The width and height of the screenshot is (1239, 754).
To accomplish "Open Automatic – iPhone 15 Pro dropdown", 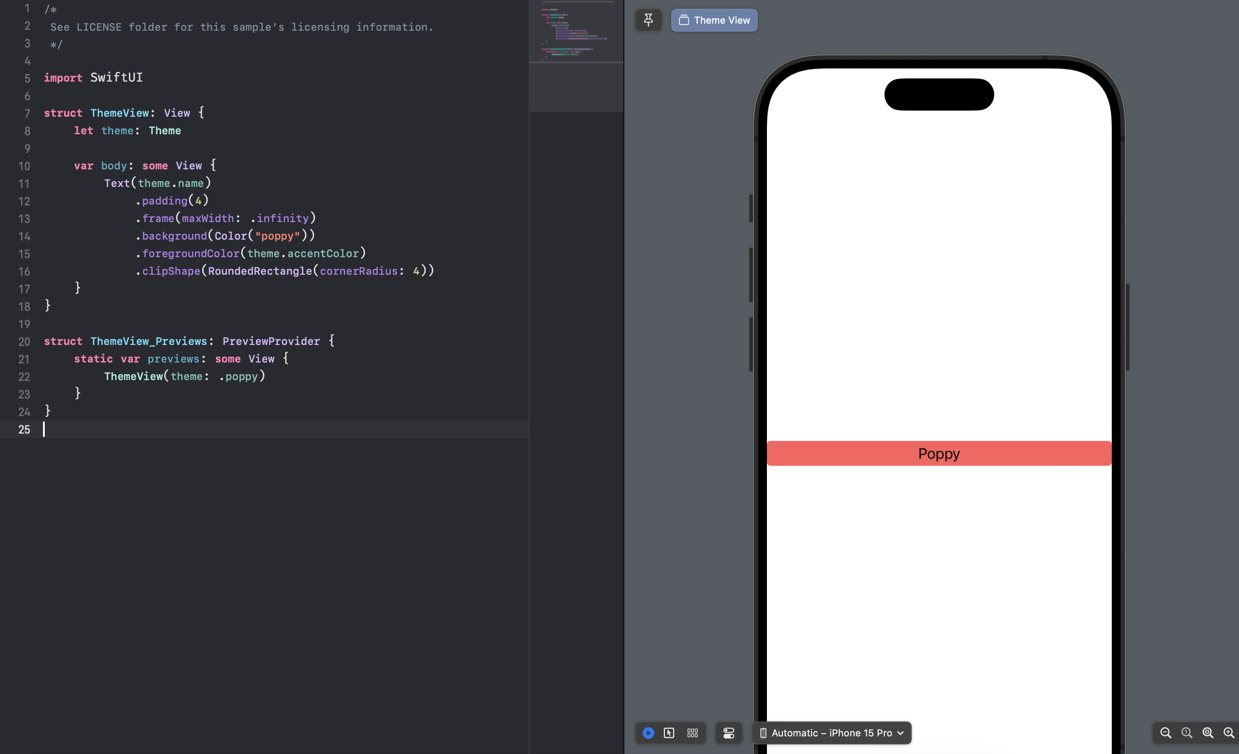I will 832,733.
